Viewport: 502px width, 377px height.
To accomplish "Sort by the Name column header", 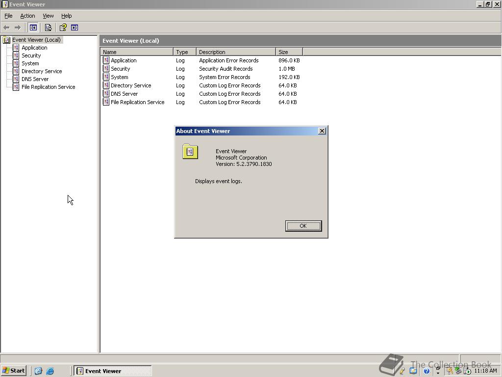I will click(x=137, y=52).
